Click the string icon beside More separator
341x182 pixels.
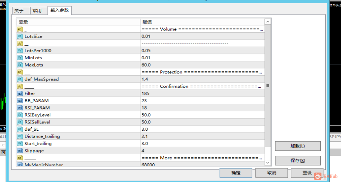point(20,158)
